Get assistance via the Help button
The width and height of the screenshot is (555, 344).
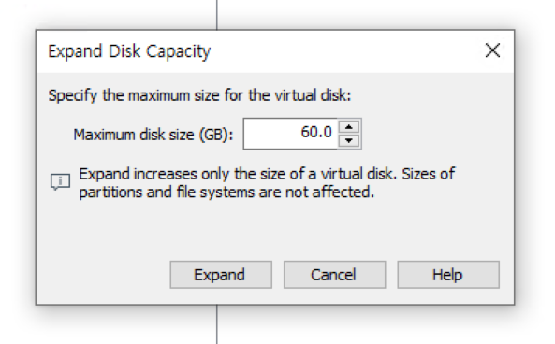click(x=448, y=275)
